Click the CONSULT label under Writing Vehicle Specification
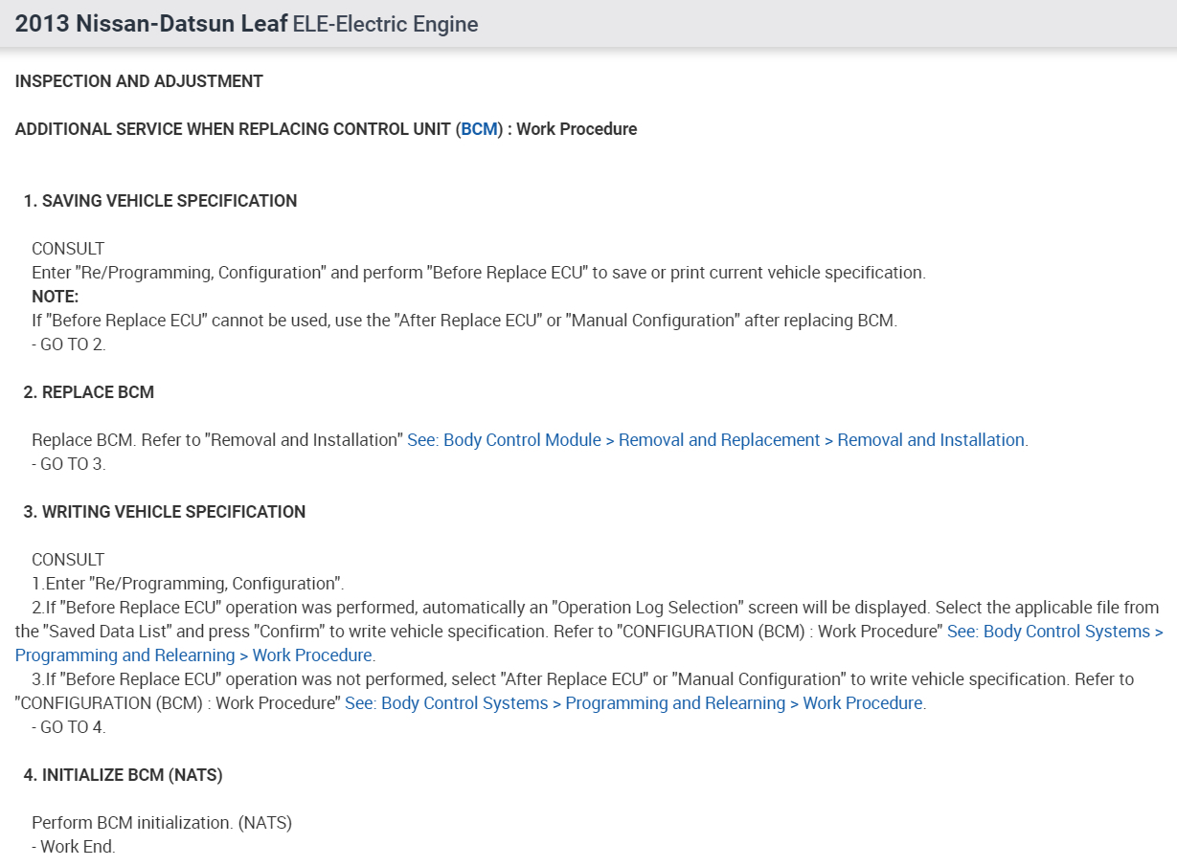 (x=68, y=560)
